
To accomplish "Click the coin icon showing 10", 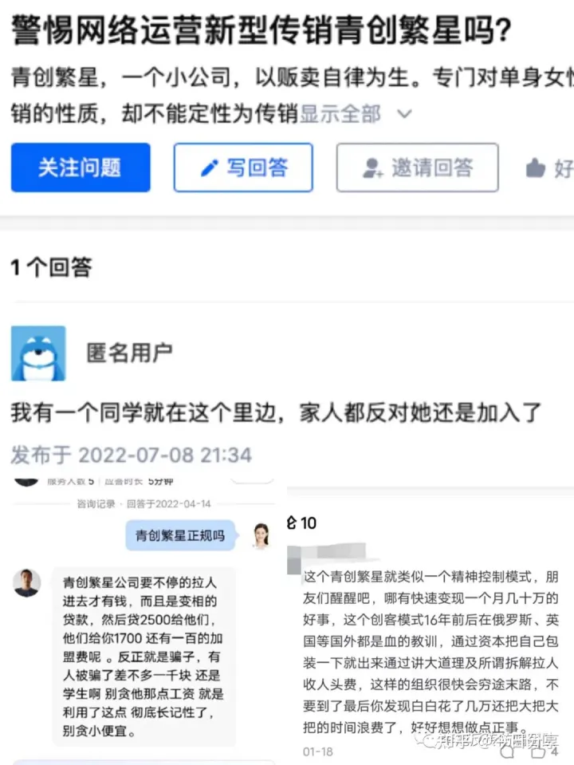I will (292, 522).
